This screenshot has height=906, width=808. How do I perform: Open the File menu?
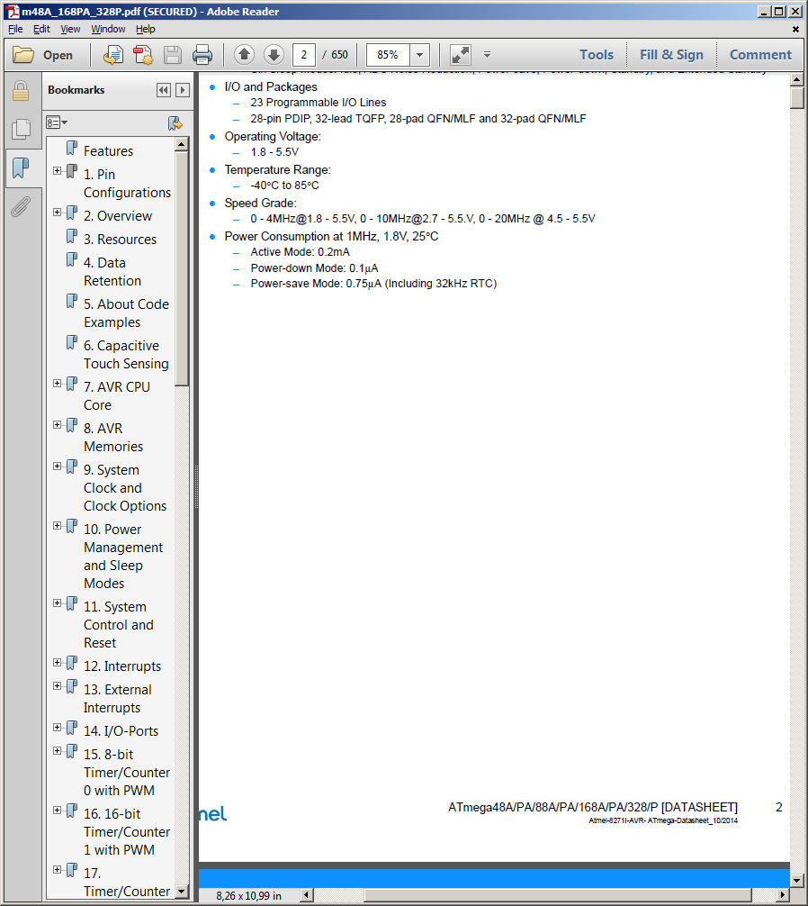coord(15,29)
